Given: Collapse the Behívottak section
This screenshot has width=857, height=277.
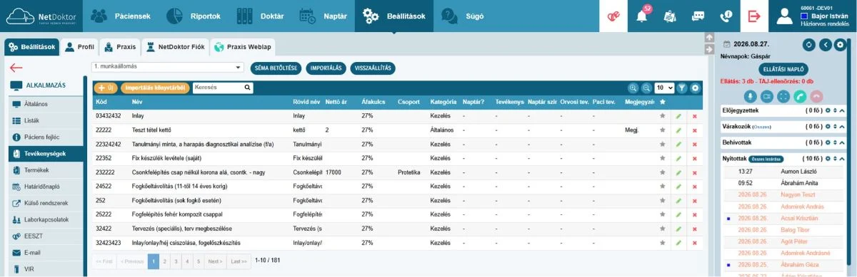Looking at the screenshot, I should 841,142.
